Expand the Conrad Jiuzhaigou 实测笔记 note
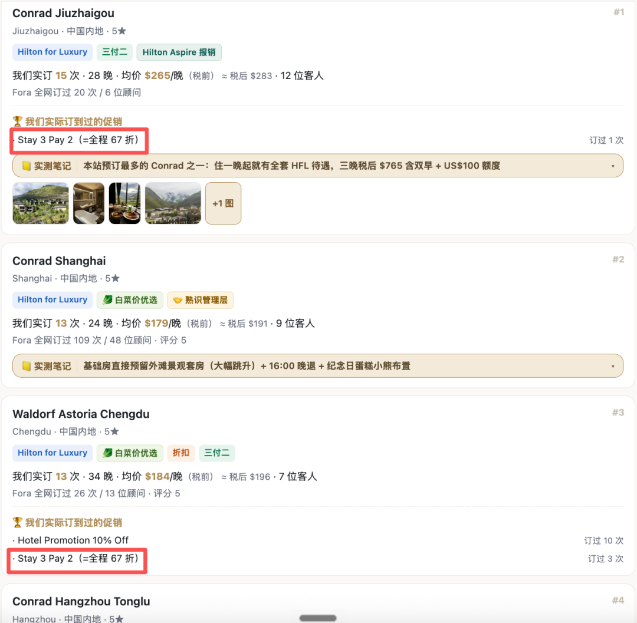Screen dimensions: 637x623 click(318, 166)
